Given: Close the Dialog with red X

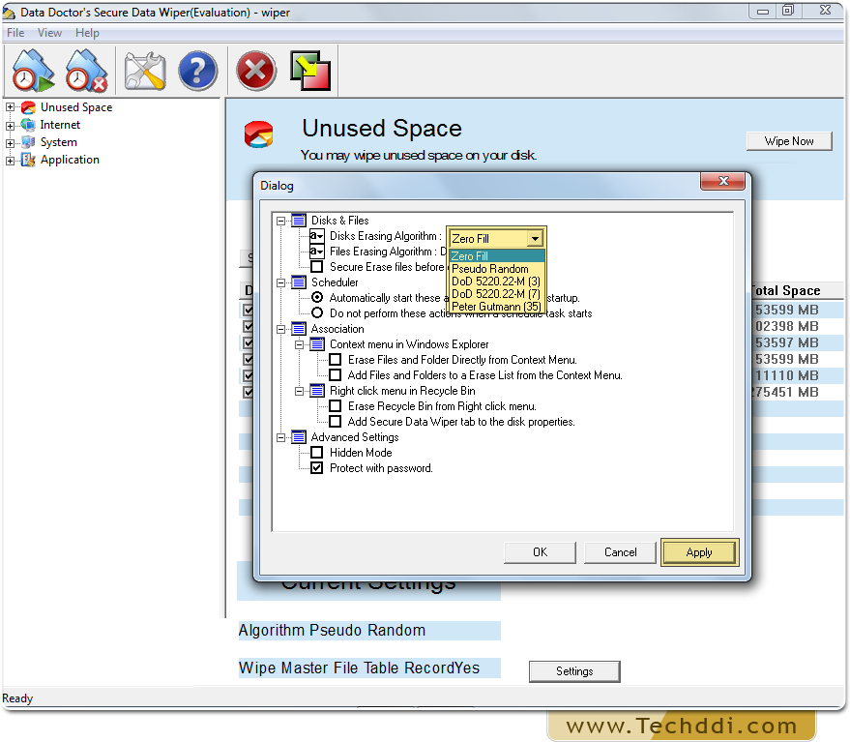Looking at the screenshot, I should (x=722, y=181).
